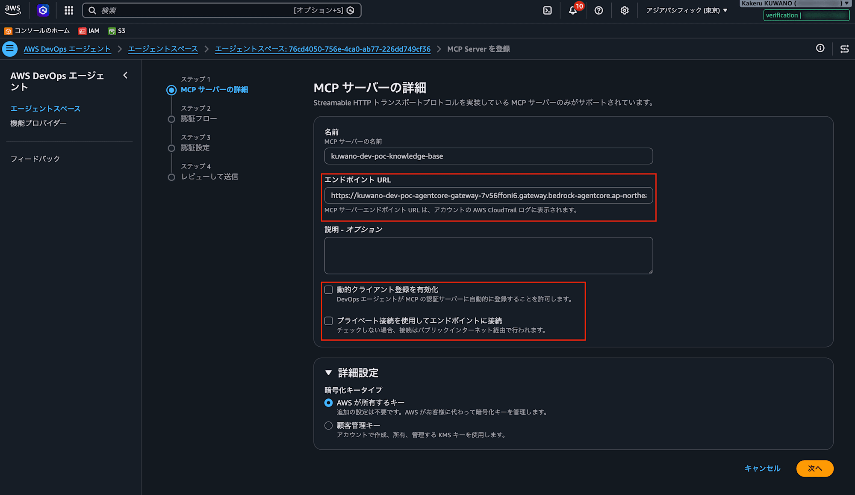Go to step 2 認証フロー
This screenshot has height=495, width=855.
pyautogui.click(x=199, y=119)
